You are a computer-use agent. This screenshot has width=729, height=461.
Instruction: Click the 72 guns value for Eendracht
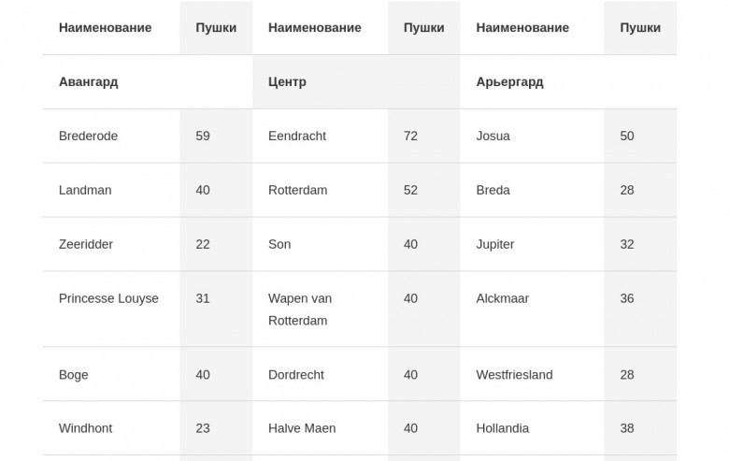[410, 136]
